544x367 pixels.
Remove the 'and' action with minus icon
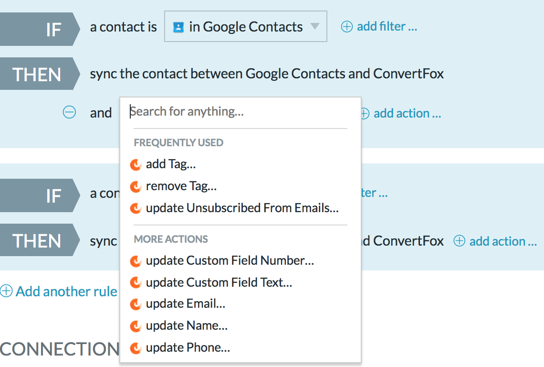point(69,112)
